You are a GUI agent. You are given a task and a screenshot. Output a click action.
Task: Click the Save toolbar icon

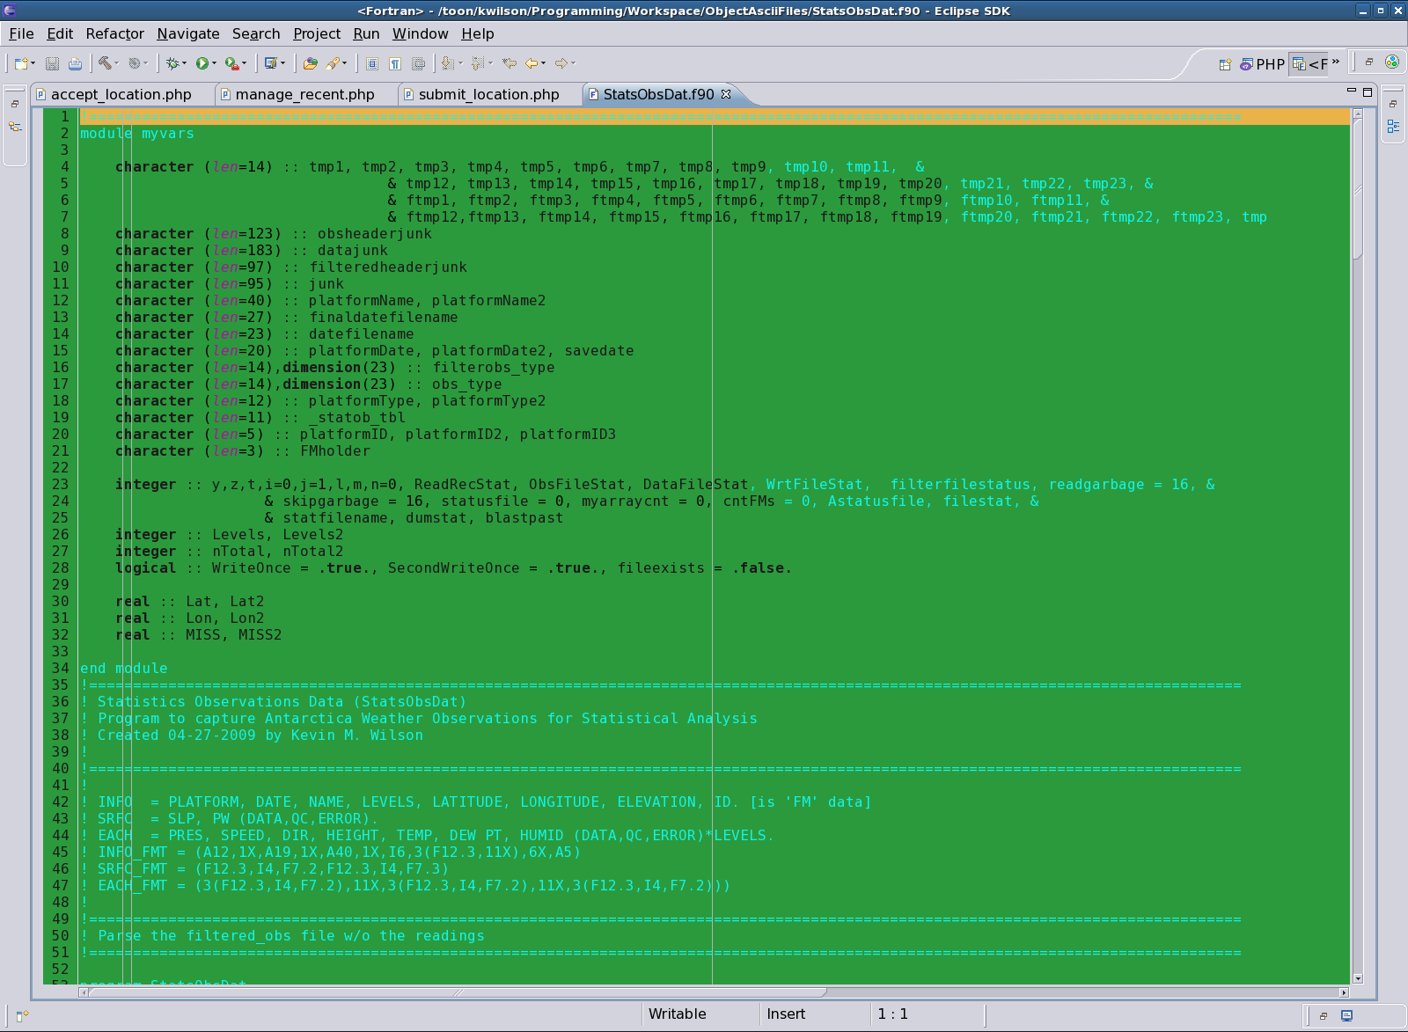(52, 63)
